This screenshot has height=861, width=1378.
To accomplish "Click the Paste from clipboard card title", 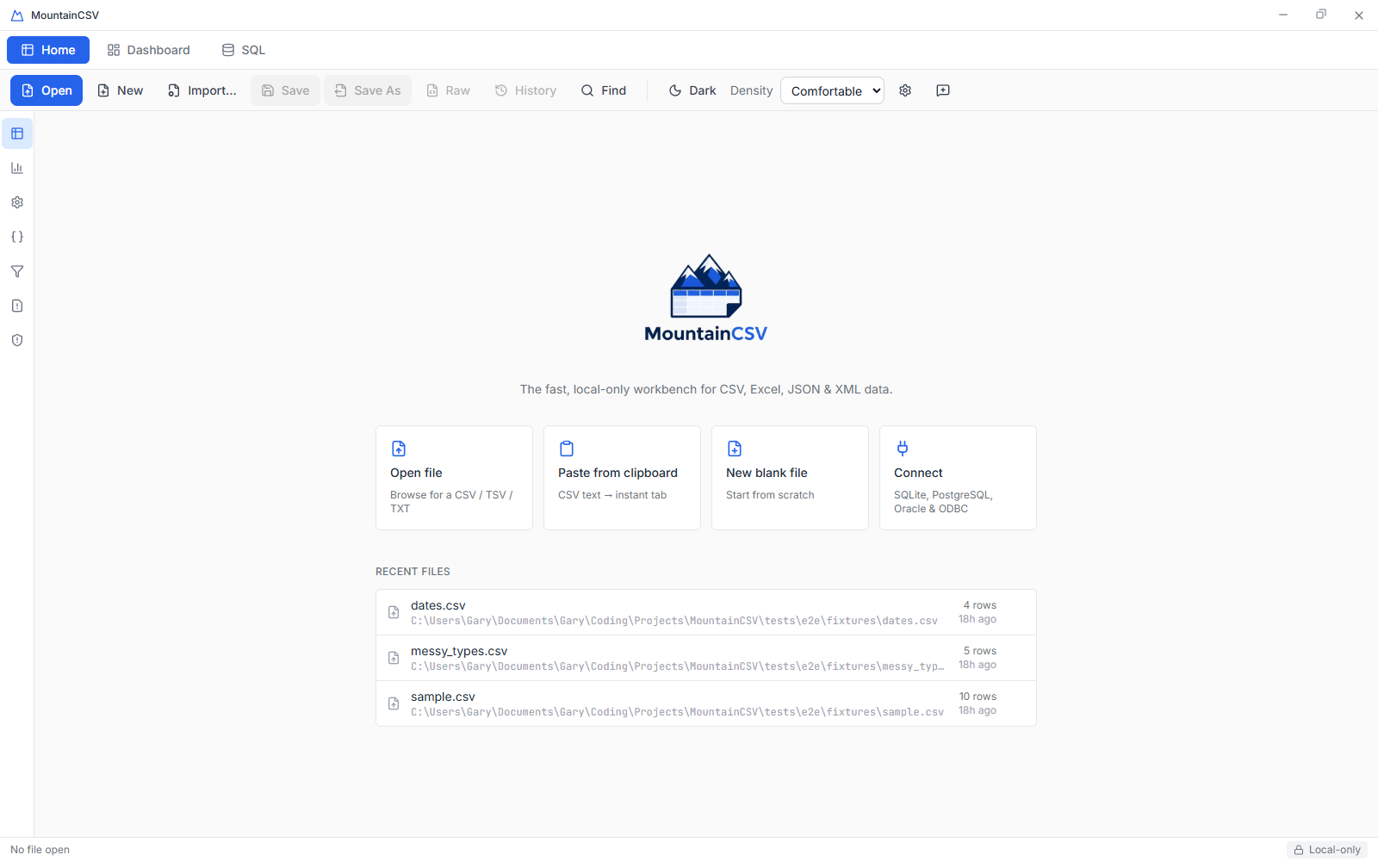I will (x=618, y=473).
